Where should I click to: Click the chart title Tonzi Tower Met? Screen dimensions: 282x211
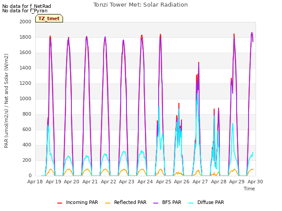[x=141, y=5]
